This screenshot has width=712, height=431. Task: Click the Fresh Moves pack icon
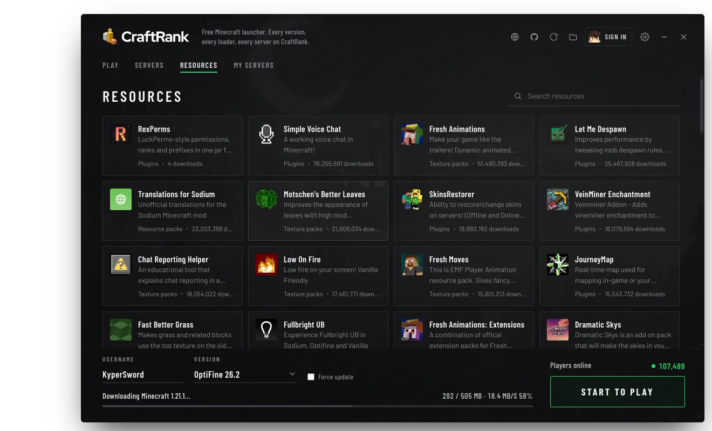coord(412,265)
